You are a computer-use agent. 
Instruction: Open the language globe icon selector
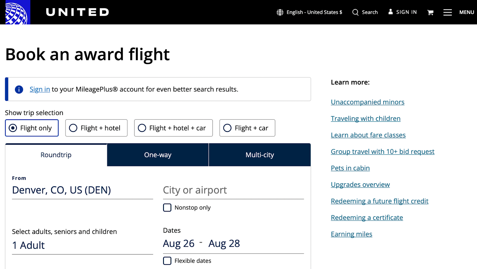pos(280,12)
